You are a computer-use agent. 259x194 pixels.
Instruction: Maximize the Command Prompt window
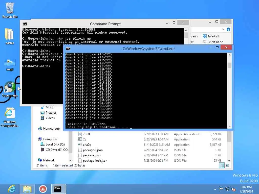[x=174, y=22]
